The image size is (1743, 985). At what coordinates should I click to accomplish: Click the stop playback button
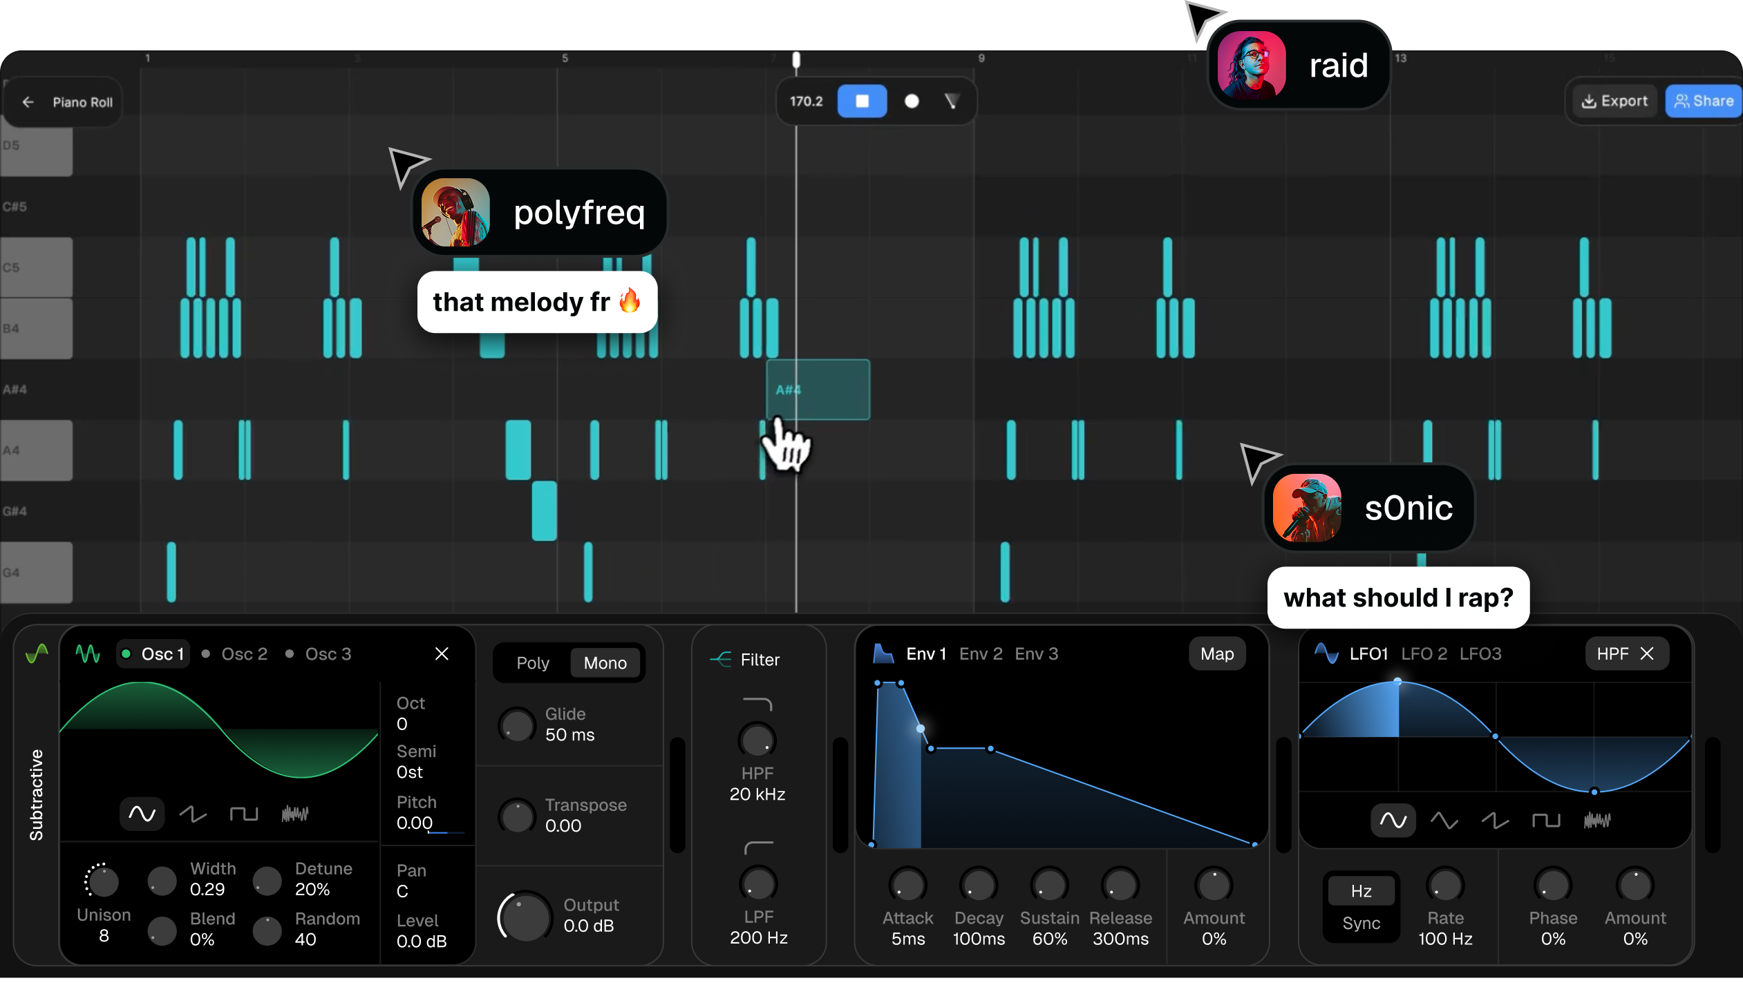click(862, 102)
